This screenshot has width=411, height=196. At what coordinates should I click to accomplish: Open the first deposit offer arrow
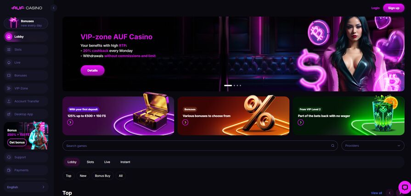pos(70,122)
